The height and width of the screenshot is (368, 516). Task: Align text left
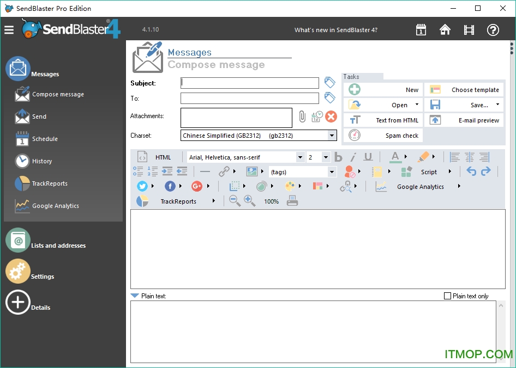[x=455, y=157]
